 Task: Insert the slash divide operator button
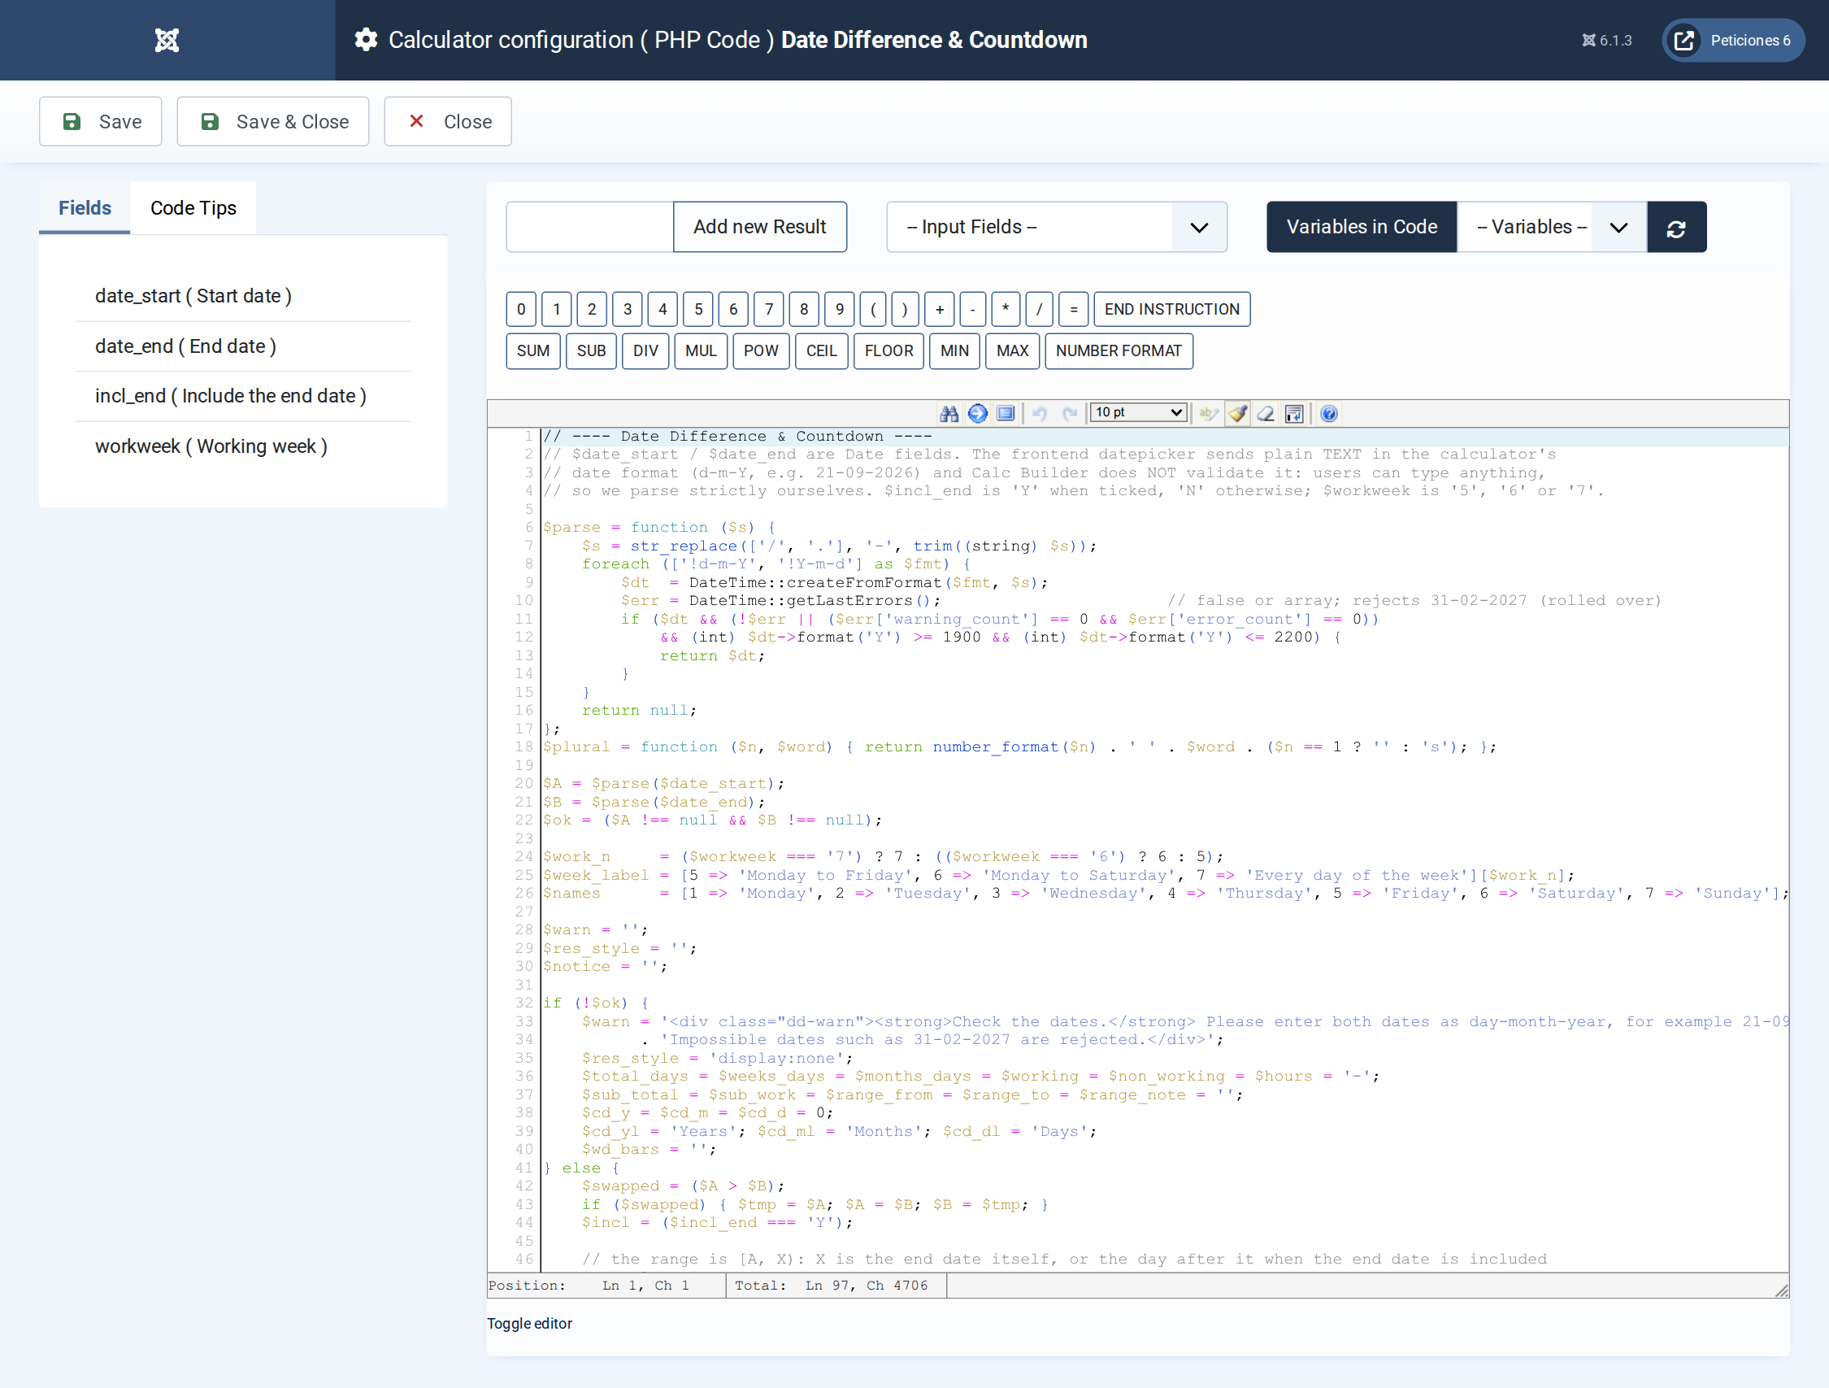[x=1040, y=309]
